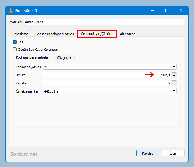194x167 pixels.
Task: Increase Kanallar value with up arrow
Action: click(174, 82)
